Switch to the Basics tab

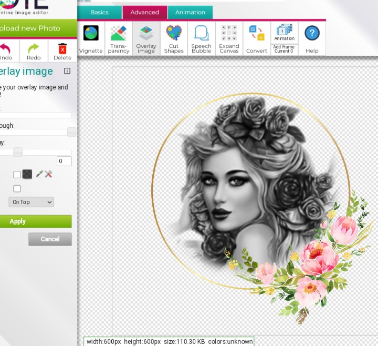(x=99, y=12)
